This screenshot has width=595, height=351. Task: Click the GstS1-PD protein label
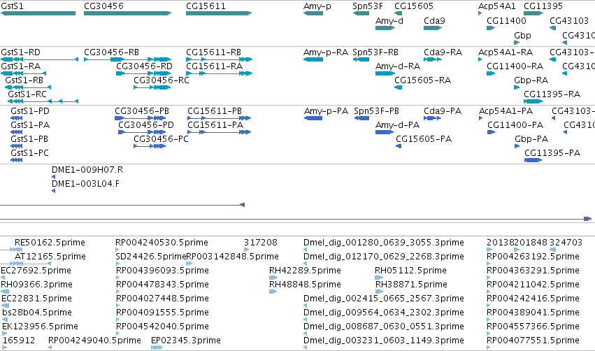[x=30, y=111]
